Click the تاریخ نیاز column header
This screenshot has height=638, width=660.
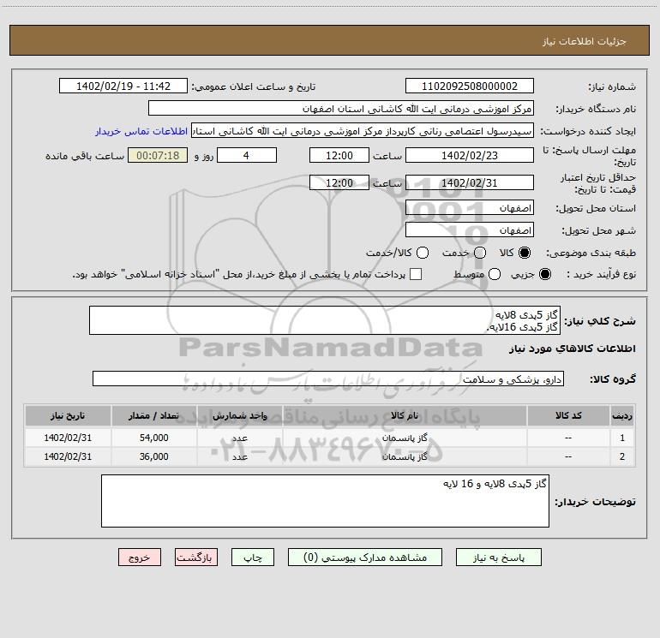pyautogui.click(x=68, y=415)
